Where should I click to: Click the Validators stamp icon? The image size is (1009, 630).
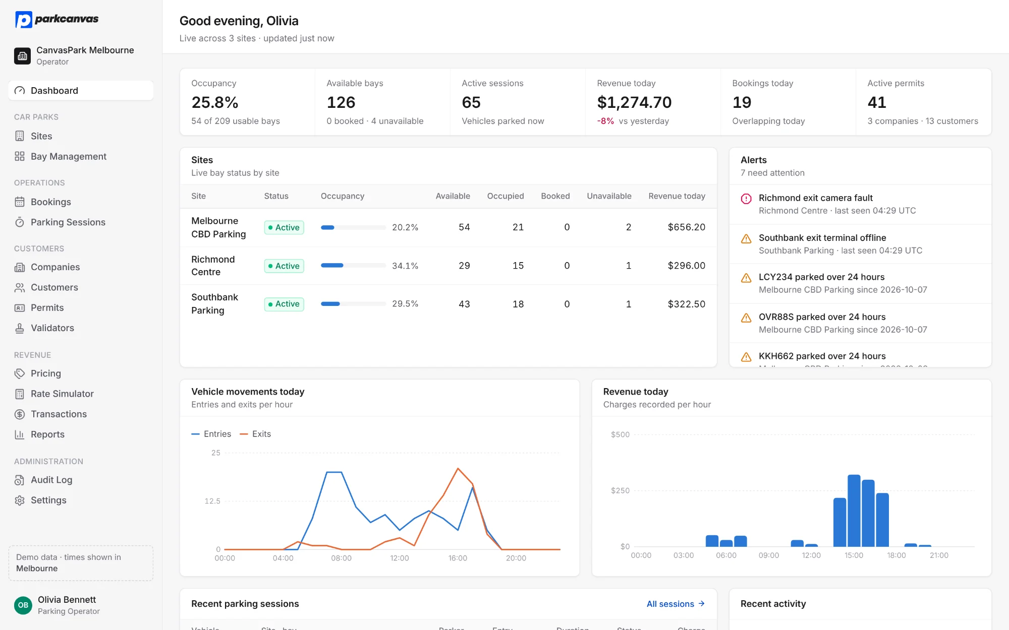(x=20, y=328)
